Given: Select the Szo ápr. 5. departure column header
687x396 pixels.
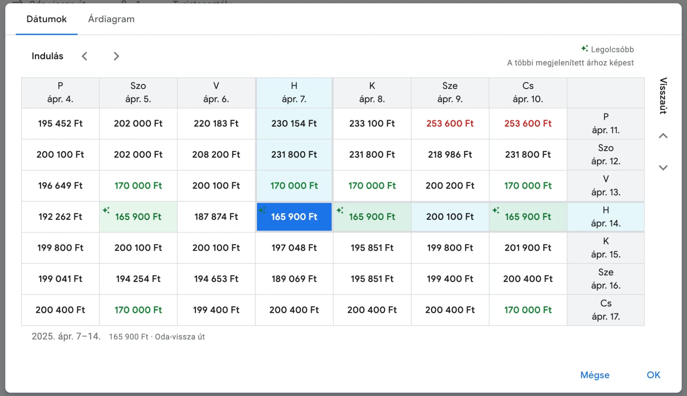Looking at the screenshot, I should point(138,93).
